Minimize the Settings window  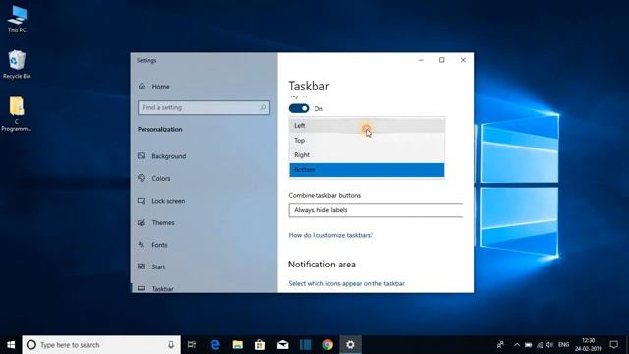(x=421, y=60)
